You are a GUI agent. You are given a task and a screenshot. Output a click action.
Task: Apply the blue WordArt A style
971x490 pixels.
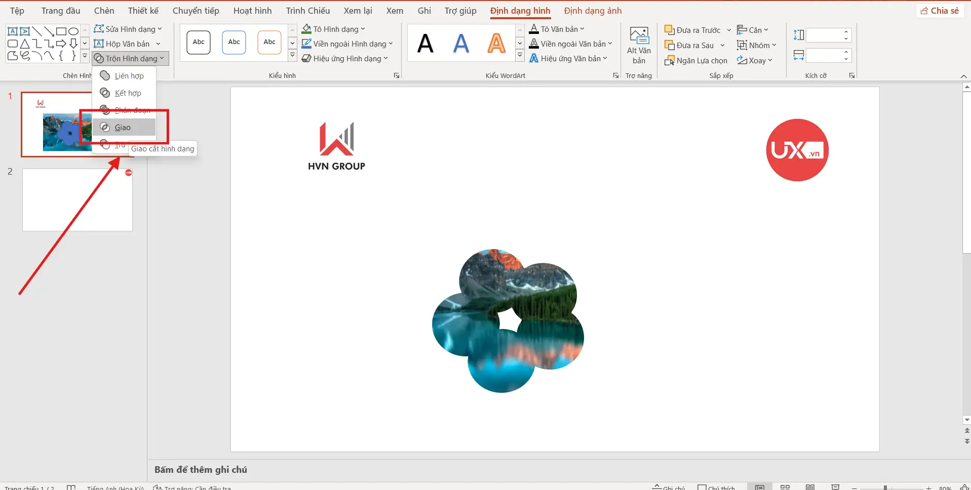(461, 44)
